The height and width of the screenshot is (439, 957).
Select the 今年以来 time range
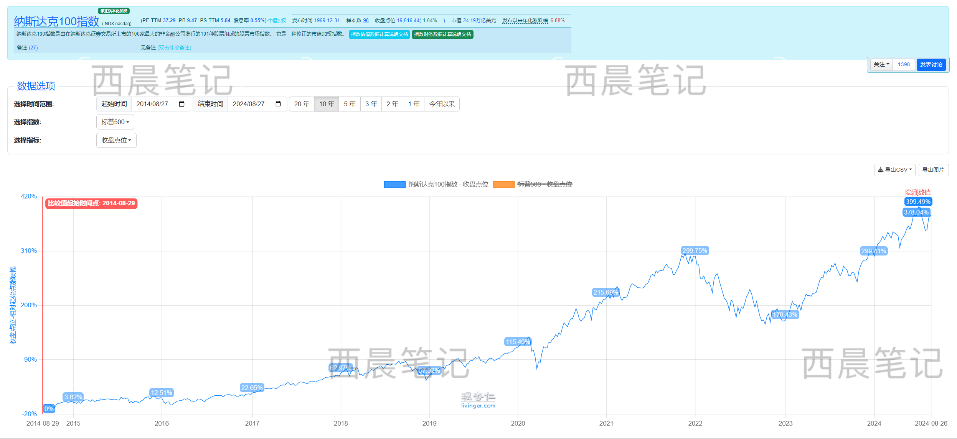pyautogui.click(x=442, y=104)
